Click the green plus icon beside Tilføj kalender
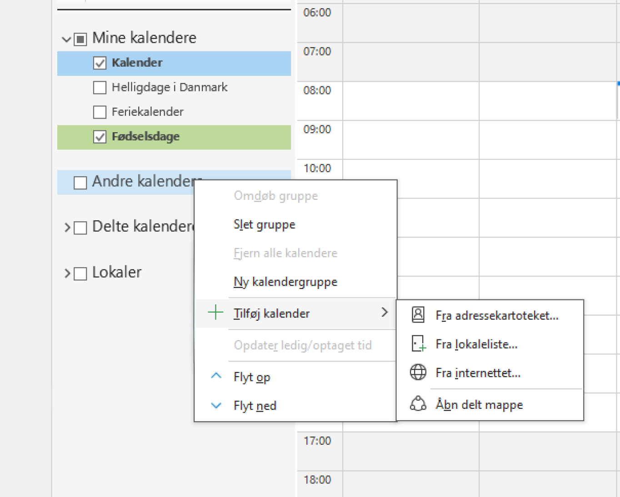This screenshot has width=620, height=497. 215,313
